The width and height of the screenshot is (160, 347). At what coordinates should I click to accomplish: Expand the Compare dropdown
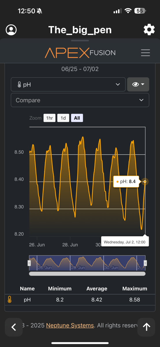[x=80, y=100]
